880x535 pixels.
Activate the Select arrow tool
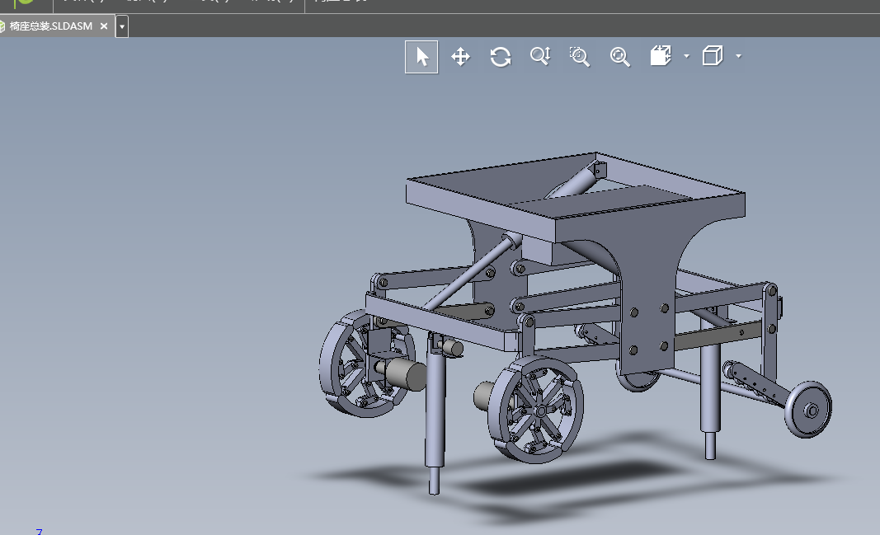(x=421, y=57)
